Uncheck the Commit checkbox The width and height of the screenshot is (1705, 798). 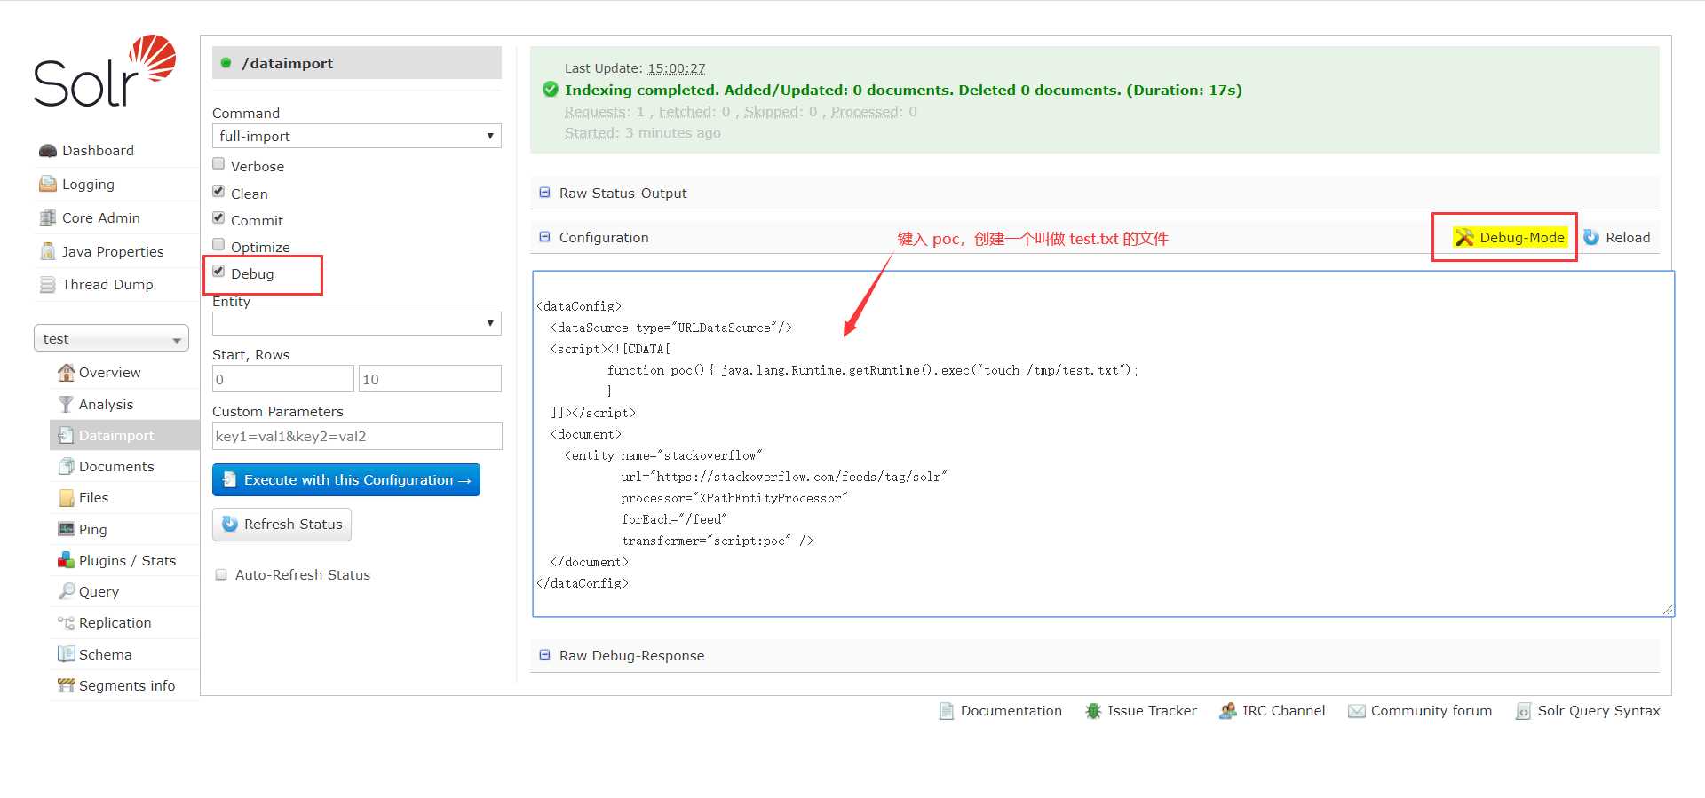(218, 218)
